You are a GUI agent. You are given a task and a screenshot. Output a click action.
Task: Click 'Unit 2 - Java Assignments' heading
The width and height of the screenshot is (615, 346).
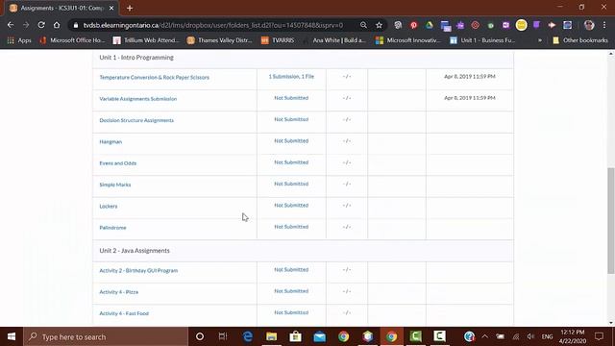click(135, 251)
